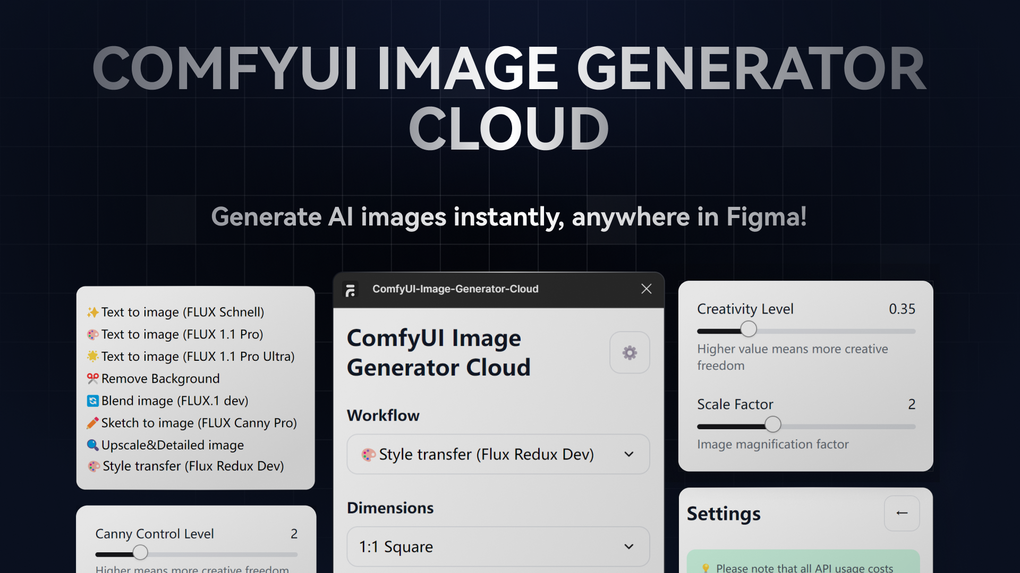Click the chevron on the Workflow selector

point(629,454)
